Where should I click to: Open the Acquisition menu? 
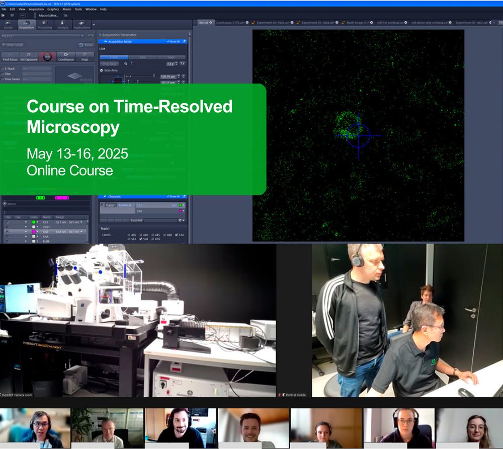click(x=36, y=9)
